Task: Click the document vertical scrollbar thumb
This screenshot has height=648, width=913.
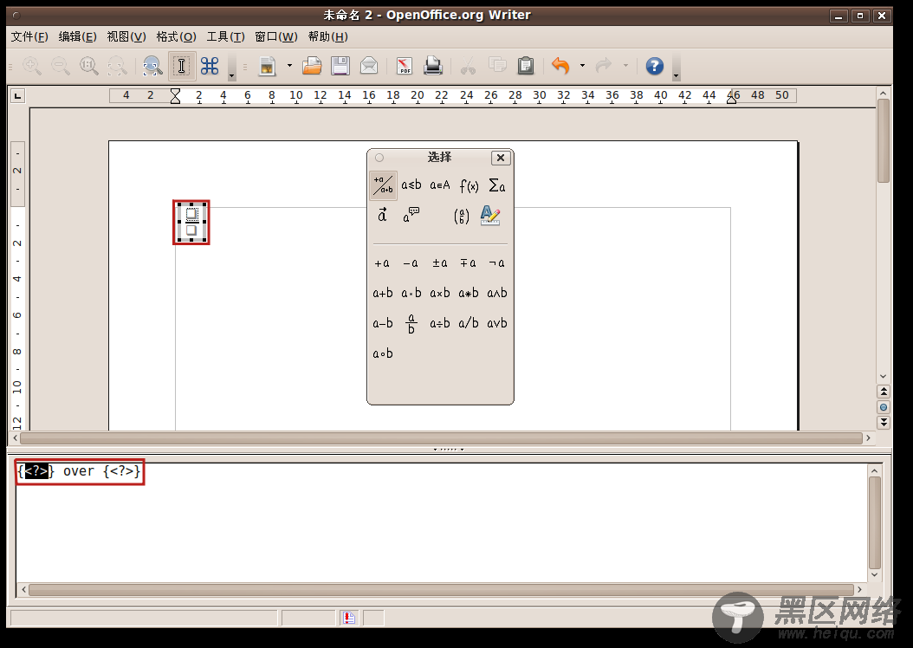Action: [884, 140]
